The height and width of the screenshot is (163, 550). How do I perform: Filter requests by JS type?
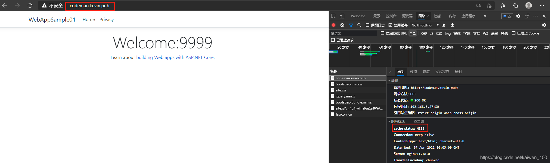click(432, 33)
